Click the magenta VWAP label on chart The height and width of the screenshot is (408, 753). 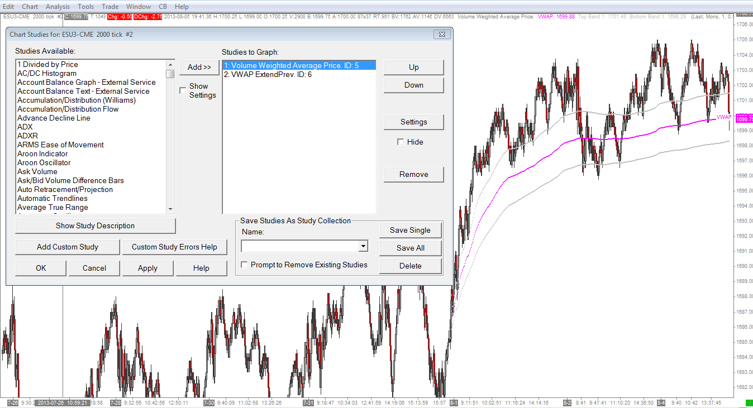(724, 117)
